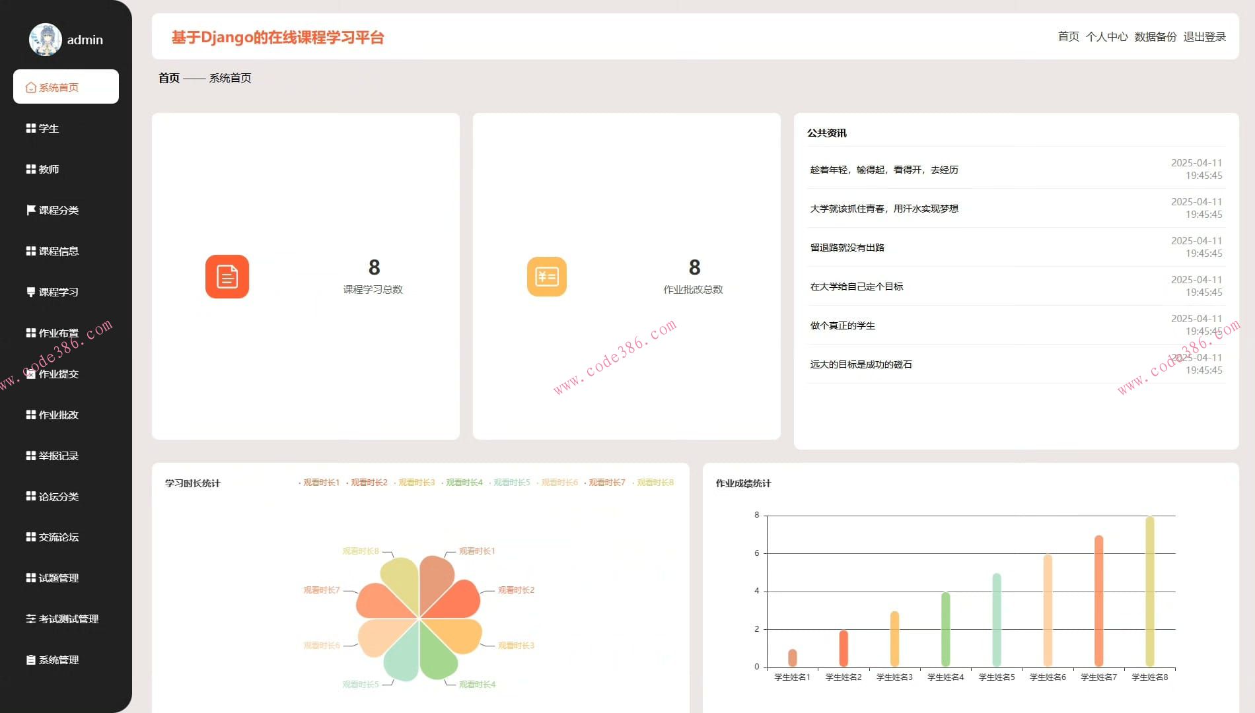Click the 学习时长统计 chart title
The height and width of the screenshot is (713, 1255).
tap(193, 483)
